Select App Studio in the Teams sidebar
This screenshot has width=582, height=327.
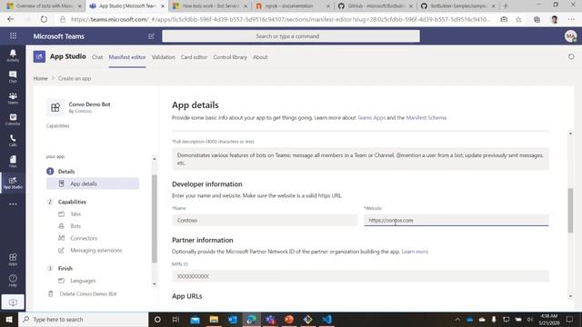click(x=13, y=183)
